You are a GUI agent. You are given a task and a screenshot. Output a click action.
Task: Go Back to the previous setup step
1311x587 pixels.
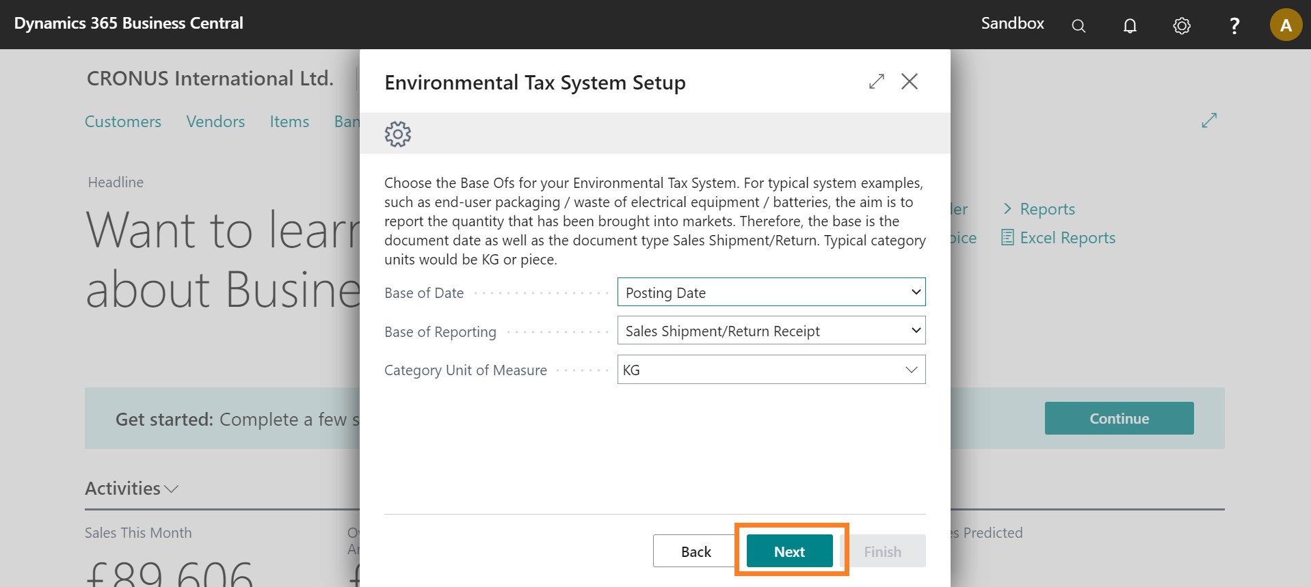pos(696,551)
